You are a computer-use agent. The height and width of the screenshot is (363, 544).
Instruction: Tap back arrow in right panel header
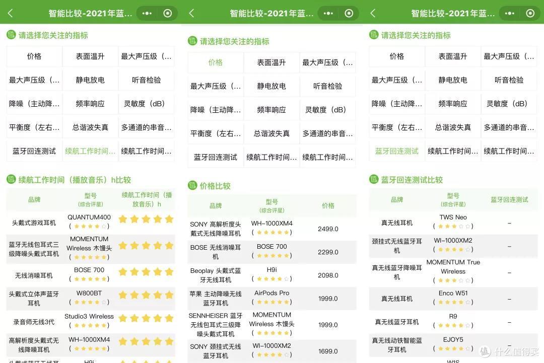click(x=373, y=13)
